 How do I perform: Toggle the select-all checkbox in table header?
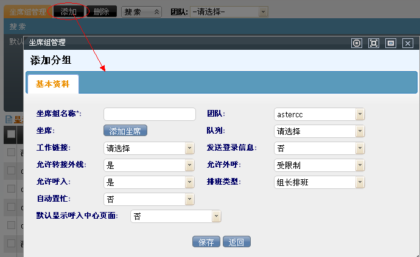click(x=11, y=134)
